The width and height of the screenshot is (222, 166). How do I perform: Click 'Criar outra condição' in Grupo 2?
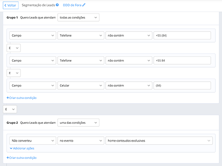[x=22, y=158]
